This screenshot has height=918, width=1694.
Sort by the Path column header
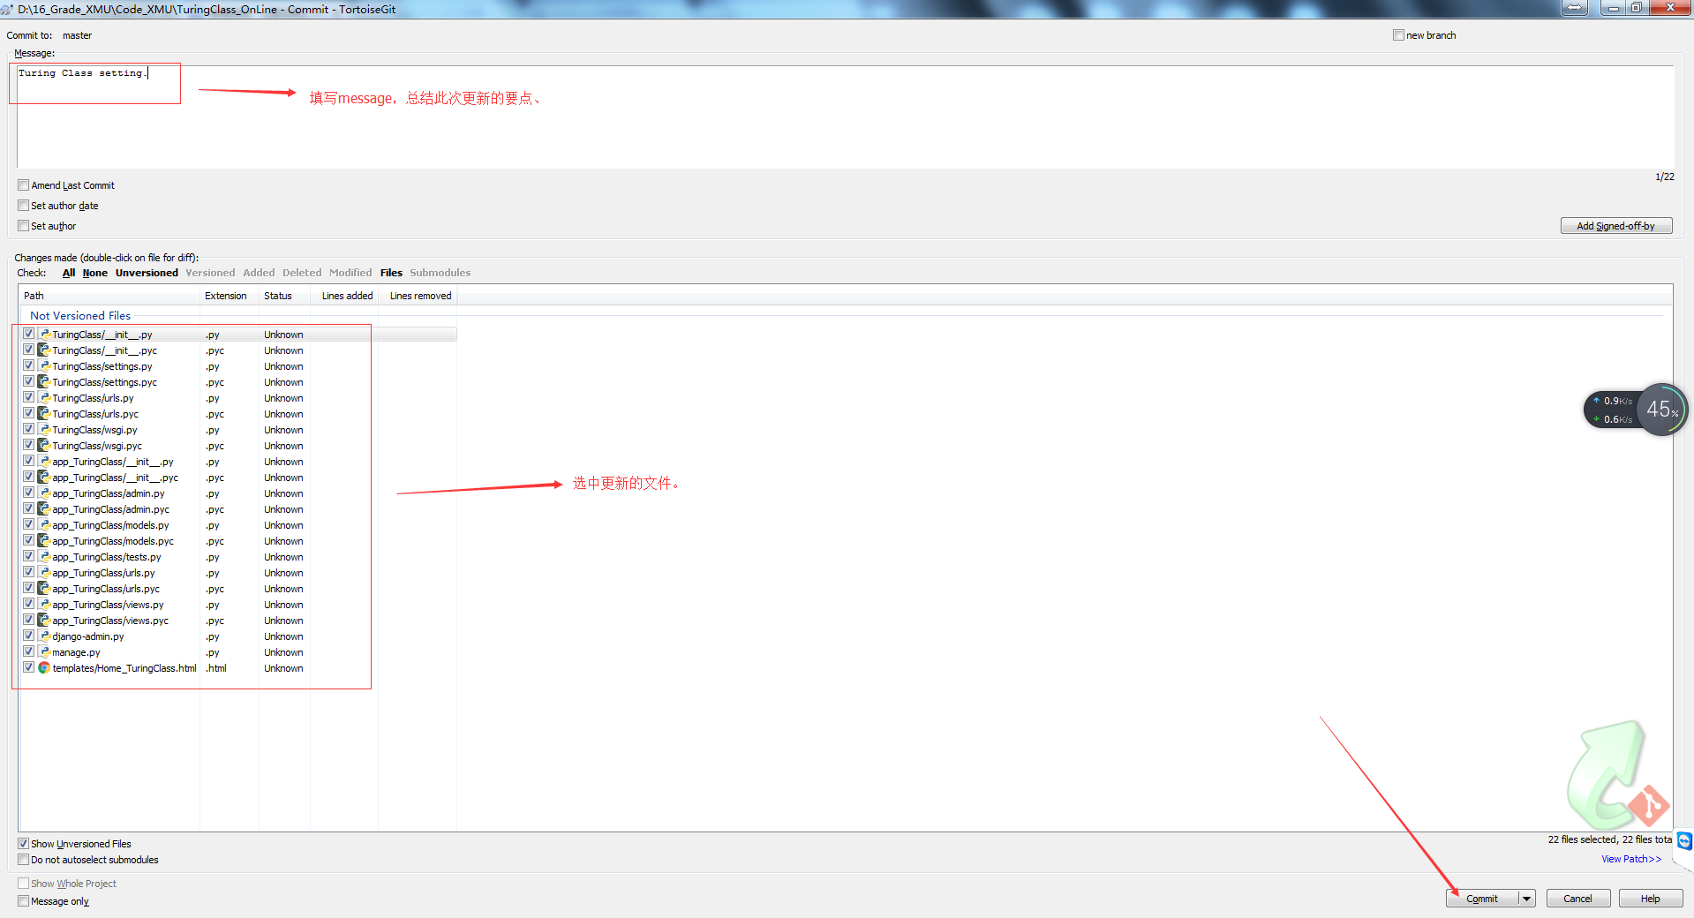(109, 296)
